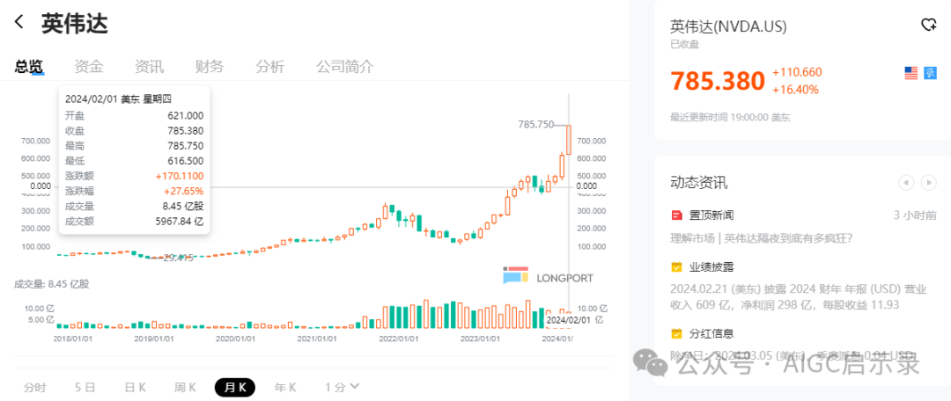Viewport: 951px width, 401px height.
Task: Click the 已收盘 status text
Action: click(685, 44)
